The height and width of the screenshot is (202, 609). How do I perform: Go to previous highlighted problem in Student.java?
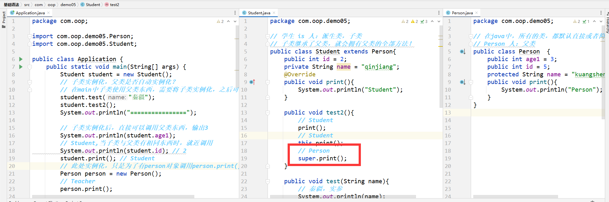432,21
